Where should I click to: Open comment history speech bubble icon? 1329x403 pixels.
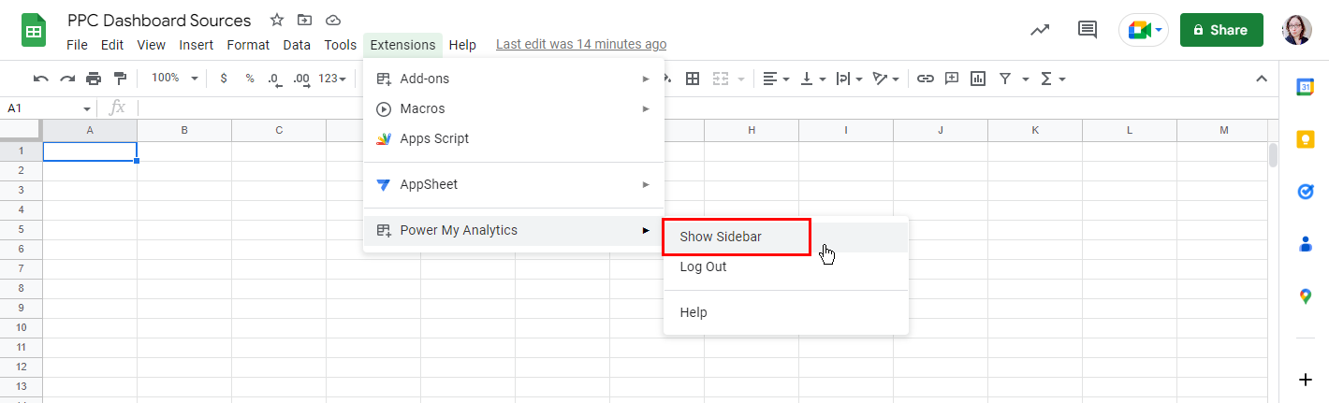[1087, 30]
